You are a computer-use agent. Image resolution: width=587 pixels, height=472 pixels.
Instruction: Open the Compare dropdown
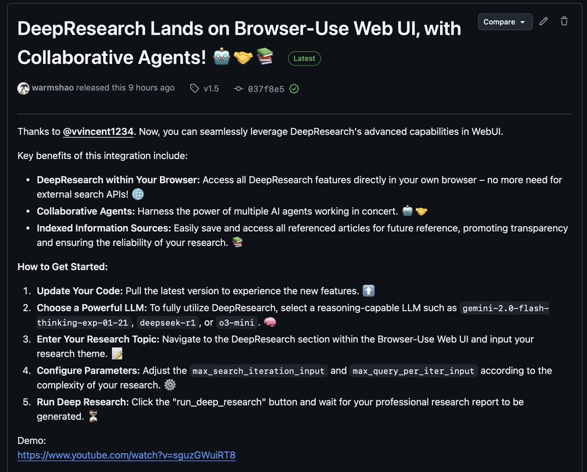pyautogui.click(x=505, y=22)
